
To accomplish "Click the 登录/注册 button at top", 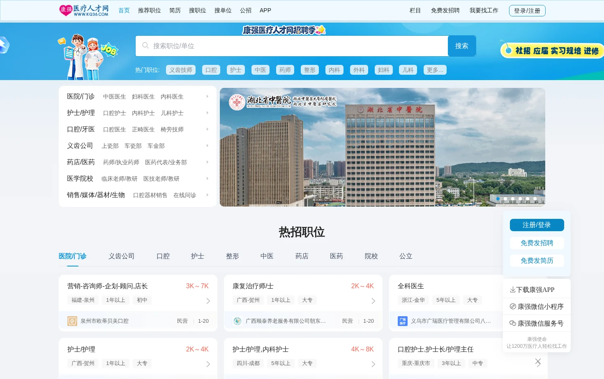I will coord(527,11).
